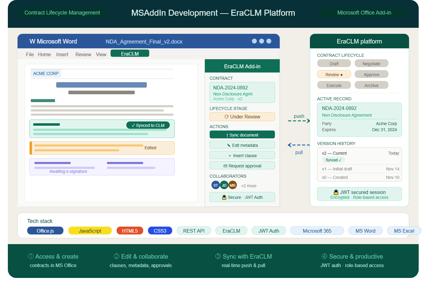
Task: Click the Office.js tech stack chip
Action: [x=45, y=231]
